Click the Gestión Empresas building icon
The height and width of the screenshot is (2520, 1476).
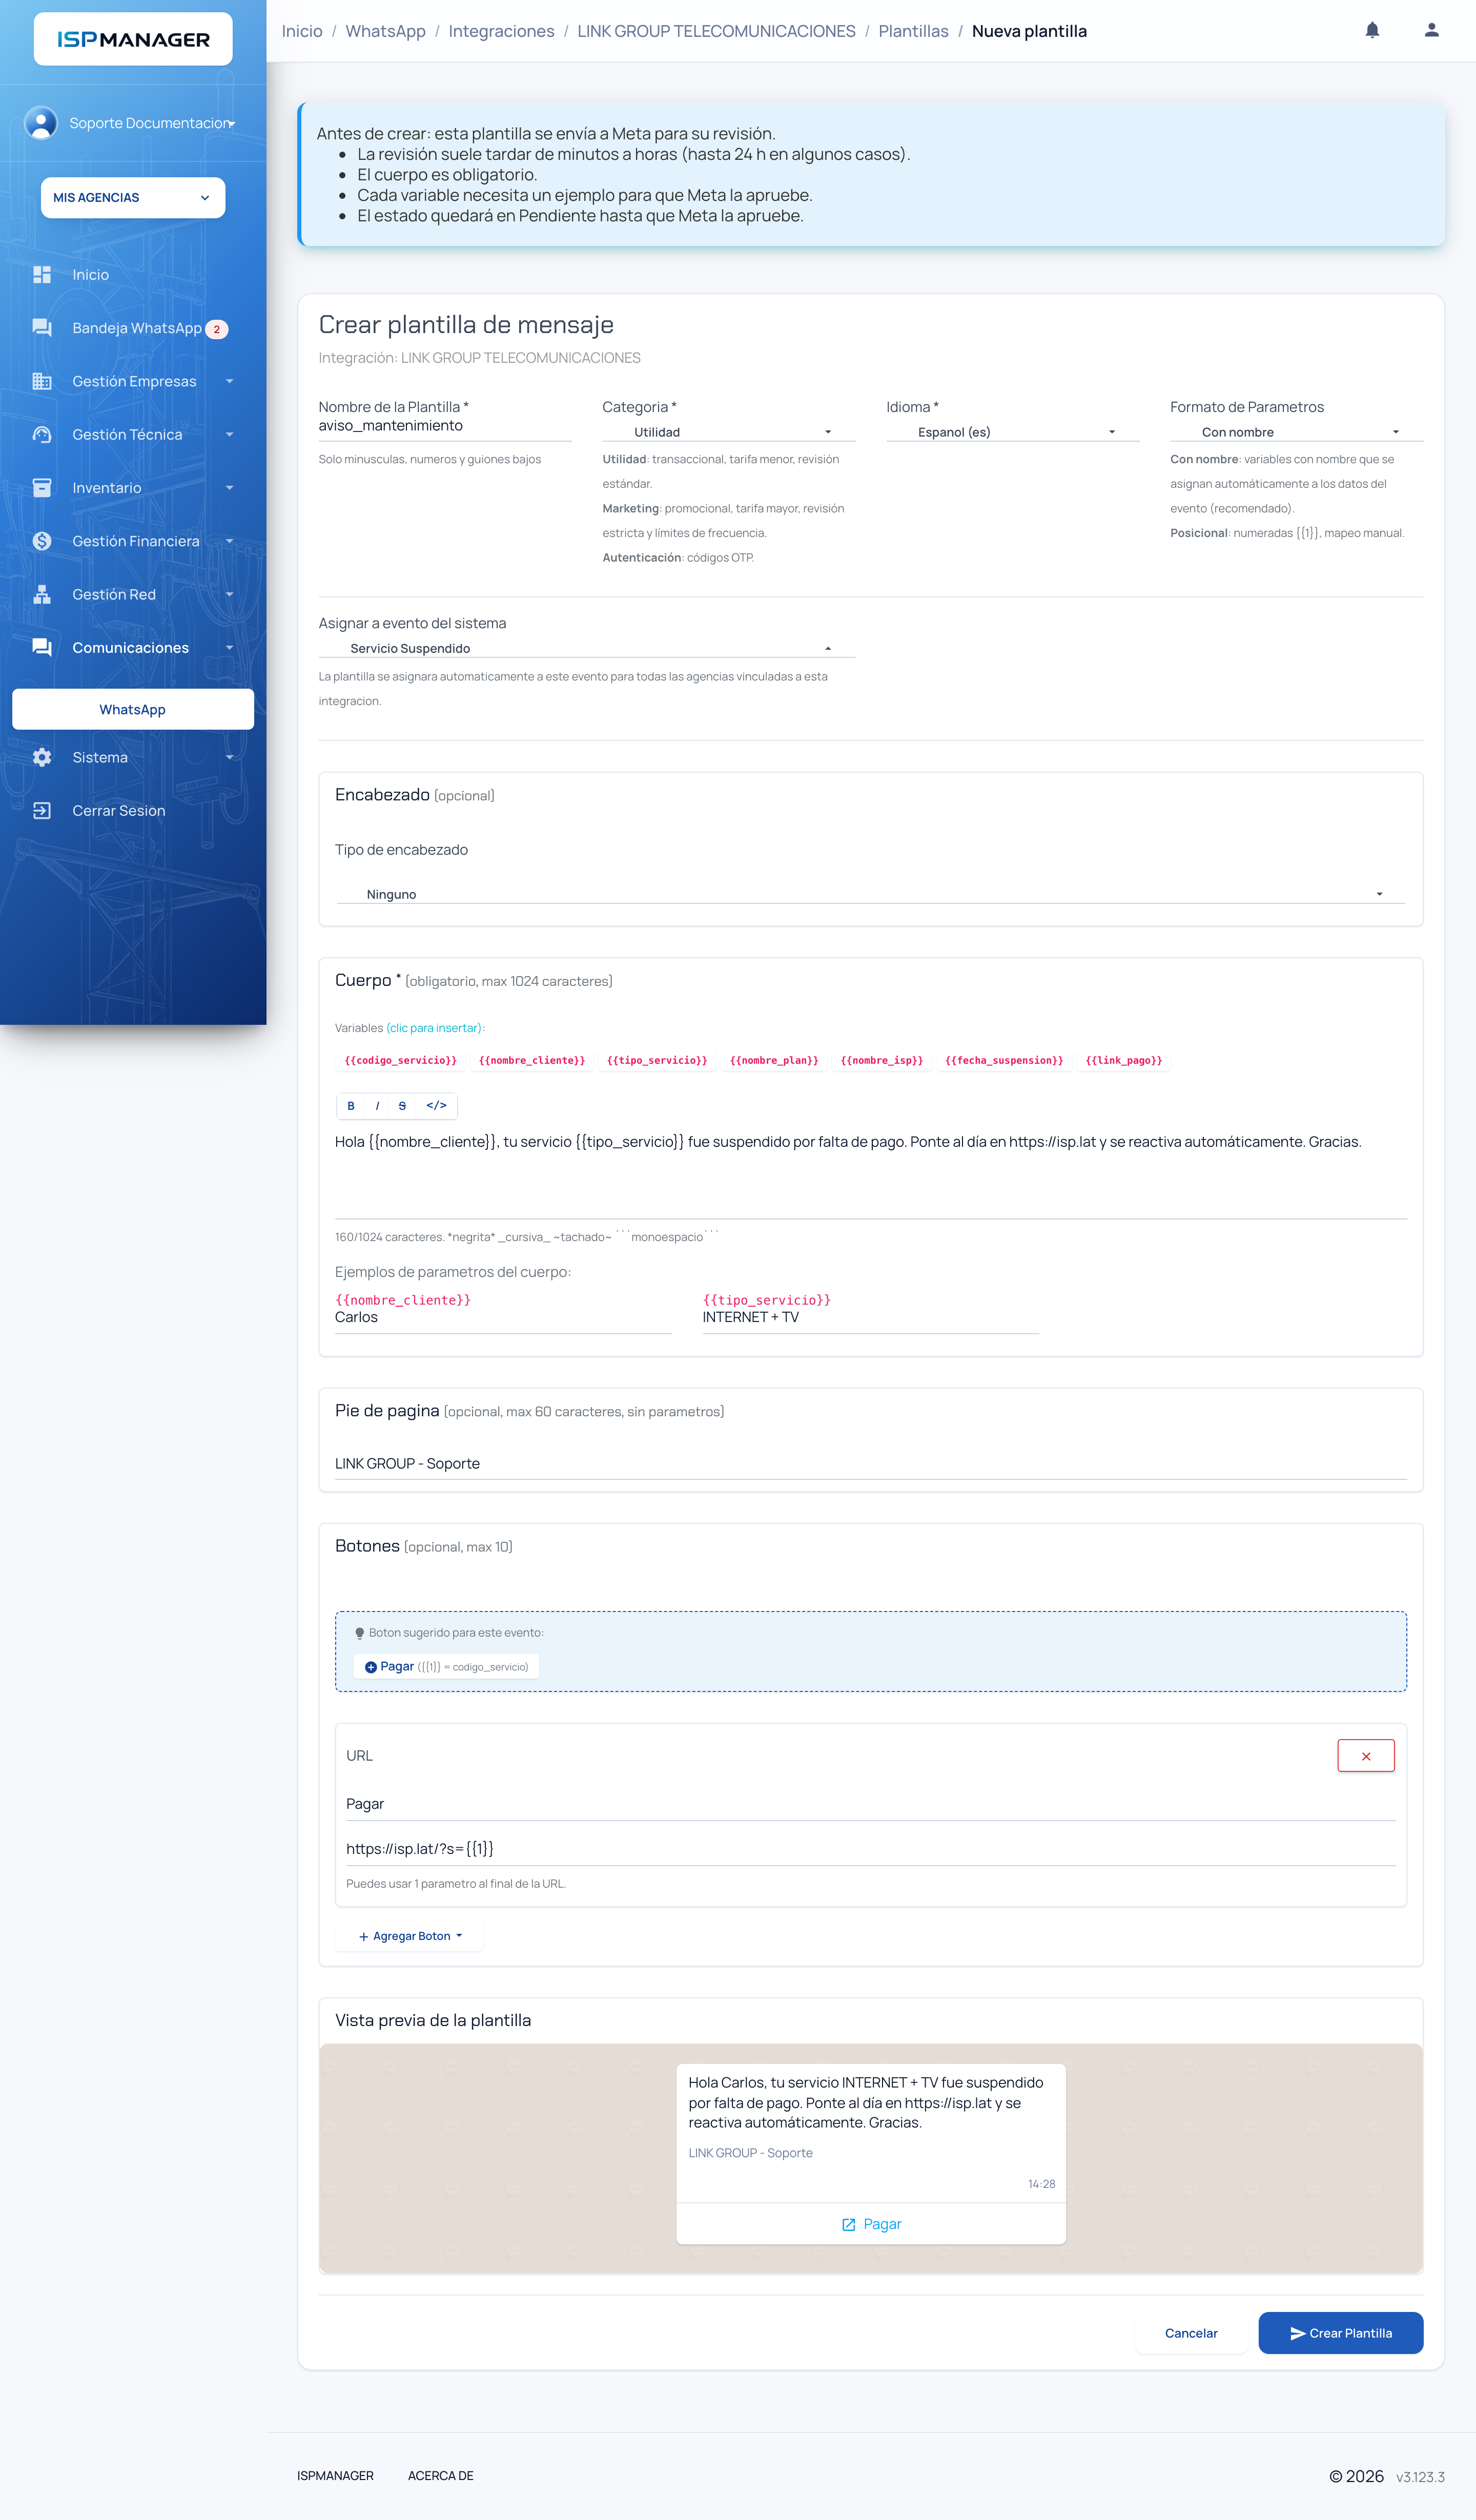42,381
